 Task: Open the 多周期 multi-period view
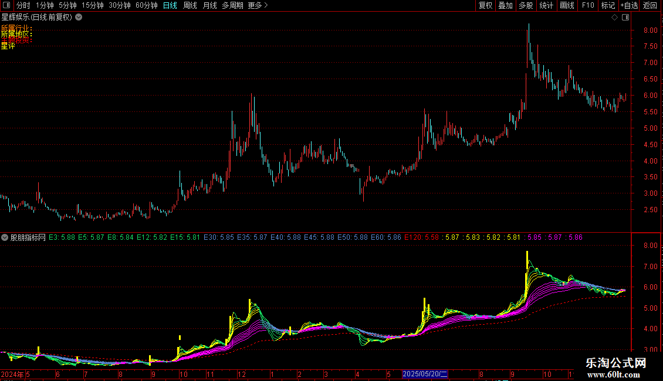tap(232, 5)
